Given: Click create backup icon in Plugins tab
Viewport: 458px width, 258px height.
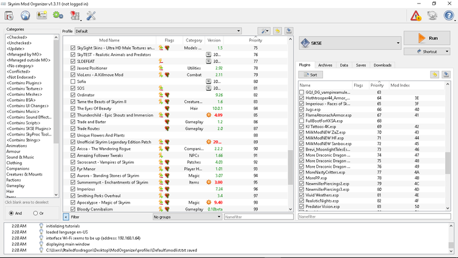Looking at the screenshot, I should coord(446,74).
